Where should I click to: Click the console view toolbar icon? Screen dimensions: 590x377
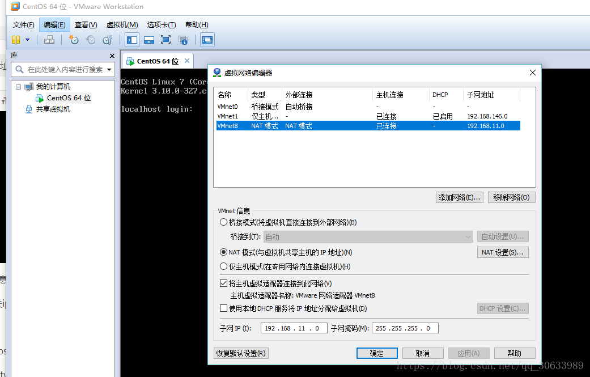click(207, 40)
